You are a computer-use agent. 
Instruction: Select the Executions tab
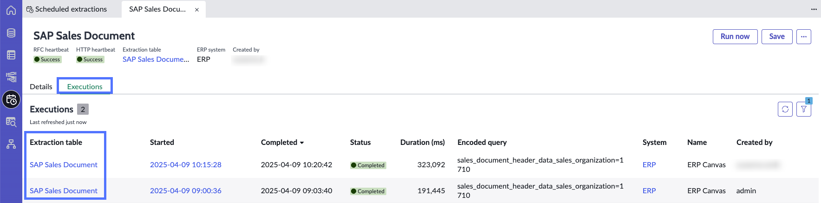click(85, 86)
